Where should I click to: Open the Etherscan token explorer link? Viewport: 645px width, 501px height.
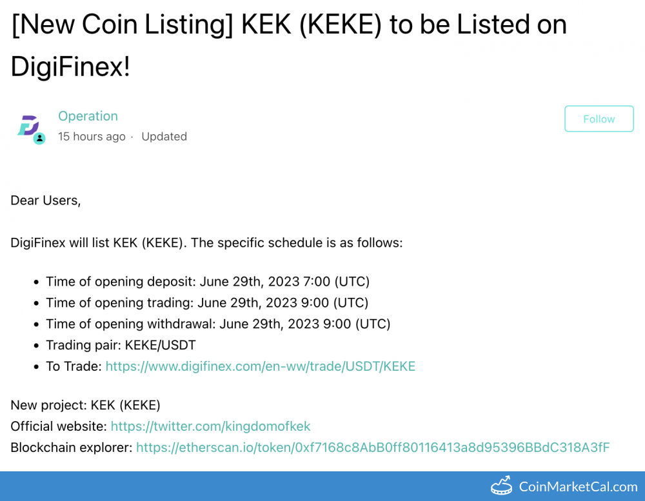tap(372, 447)
